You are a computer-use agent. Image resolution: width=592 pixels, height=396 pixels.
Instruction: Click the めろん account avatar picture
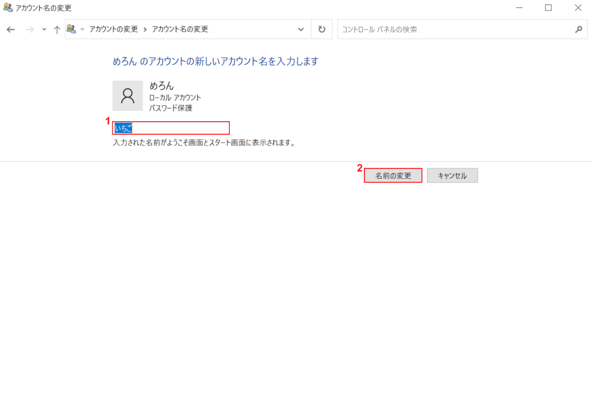click(x=128, y=96)
